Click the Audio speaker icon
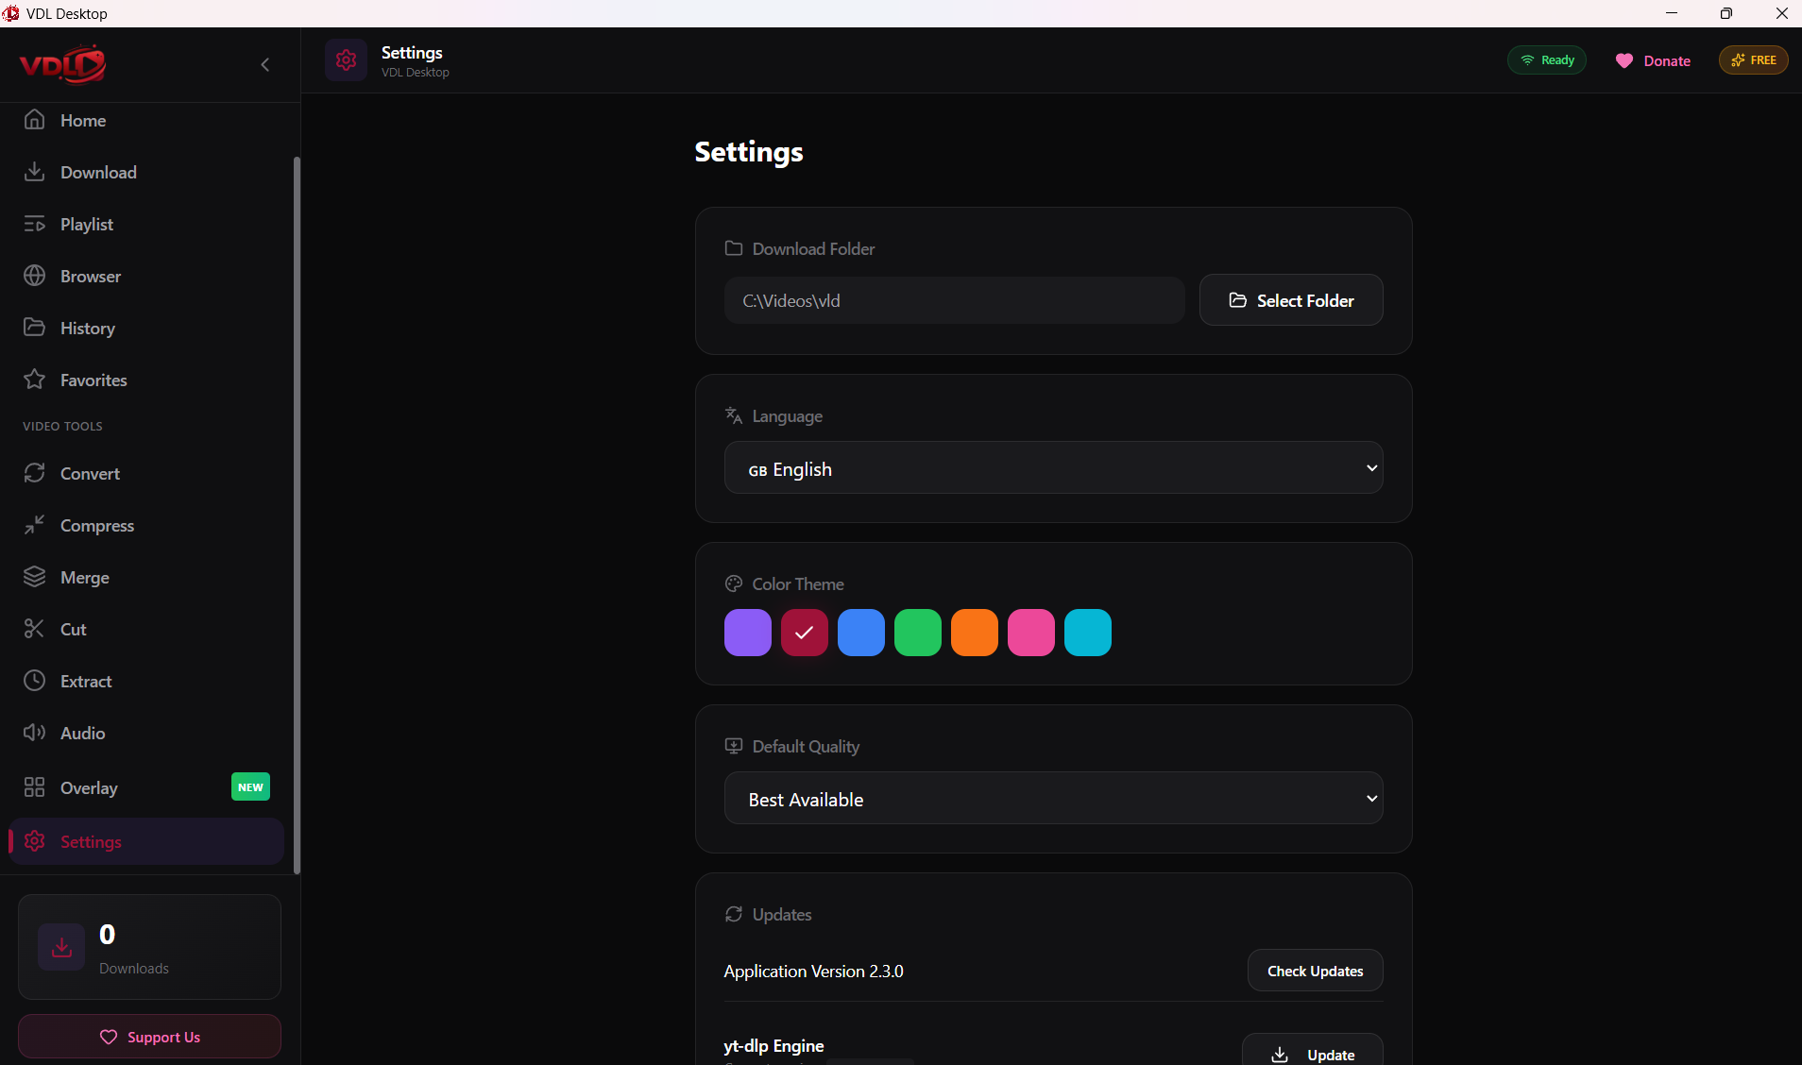 (35, 733)
